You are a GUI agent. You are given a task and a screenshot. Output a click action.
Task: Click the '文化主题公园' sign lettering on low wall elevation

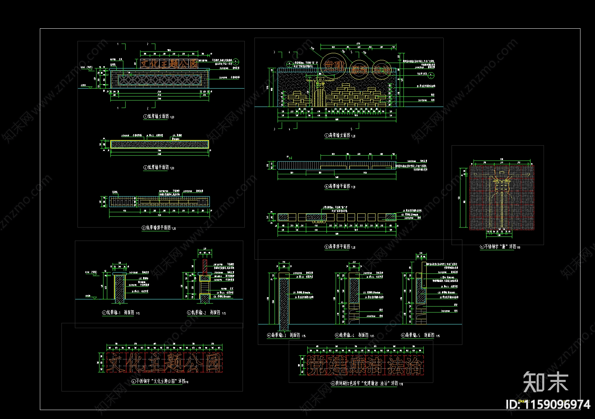(x=169, y=64)
